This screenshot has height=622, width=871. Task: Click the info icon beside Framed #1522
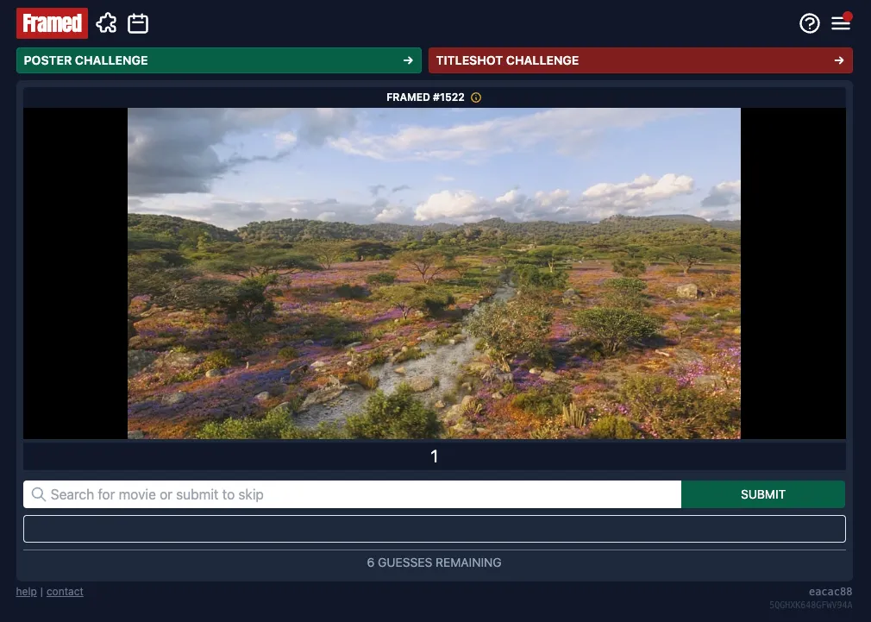[x=476, y=97]
